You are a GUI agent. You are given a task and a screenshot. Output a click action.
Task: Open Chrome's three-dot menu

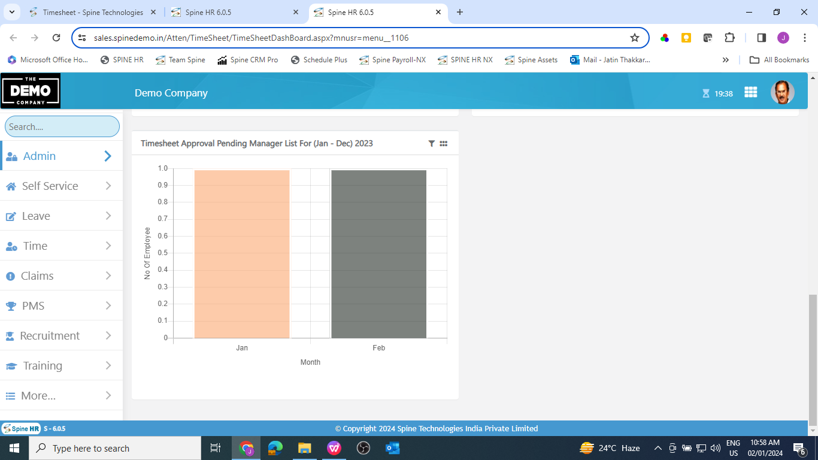point(805,38)
